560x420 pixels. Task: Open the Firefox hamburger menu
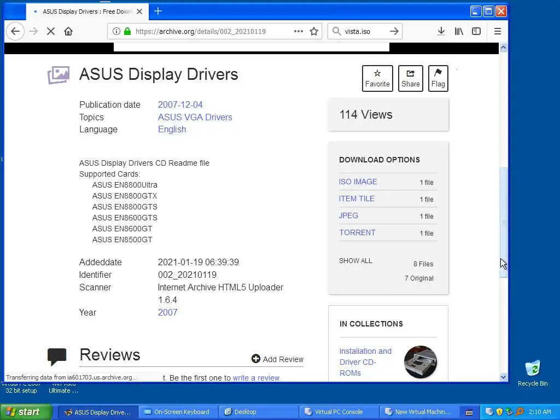point(498,31)
